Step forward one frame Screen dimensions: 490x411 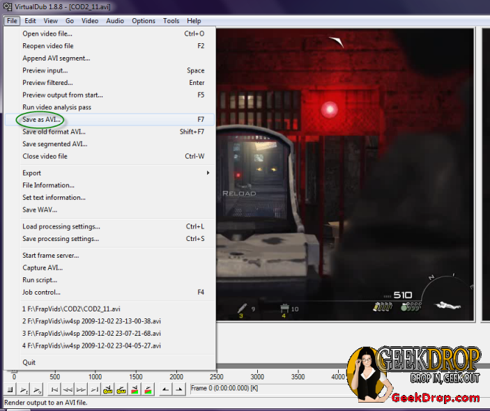[x=80, y=389]
